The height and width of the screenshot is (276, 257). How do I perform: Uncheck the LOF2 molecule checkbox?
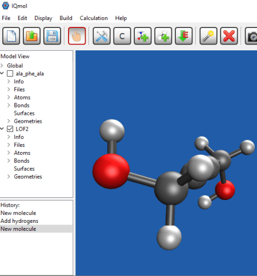click(10, 129)
